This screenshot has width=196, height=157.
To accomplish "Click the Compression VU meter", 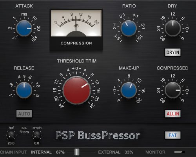I will (x=76, y=30).
